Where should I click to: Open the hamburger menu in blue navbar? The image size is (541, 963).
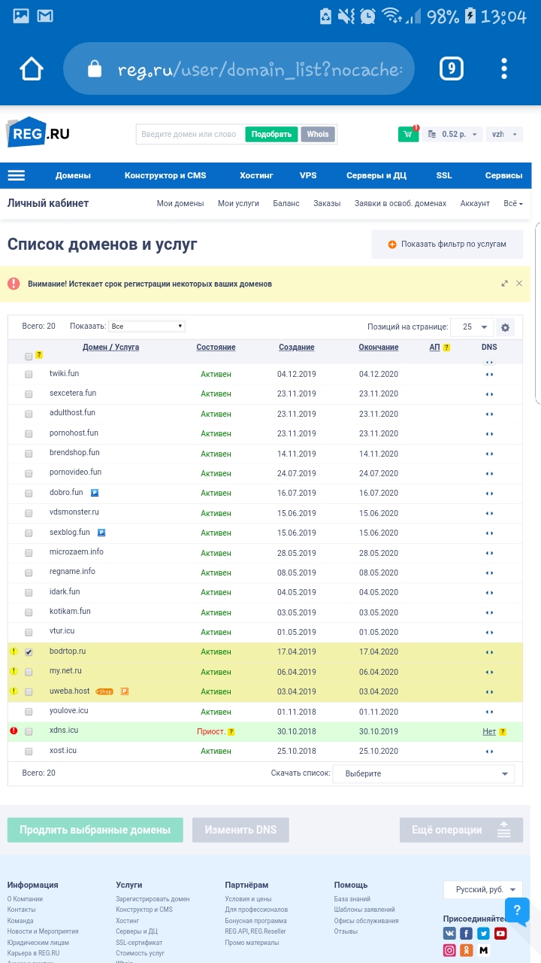pyautogui.click(x=17, y=175)
